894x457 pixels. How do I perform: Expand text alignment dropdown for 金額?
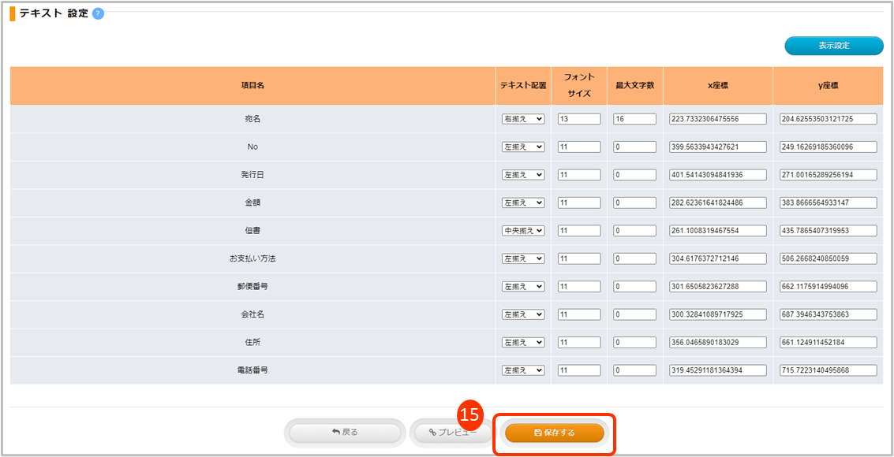tap(523, 202)
